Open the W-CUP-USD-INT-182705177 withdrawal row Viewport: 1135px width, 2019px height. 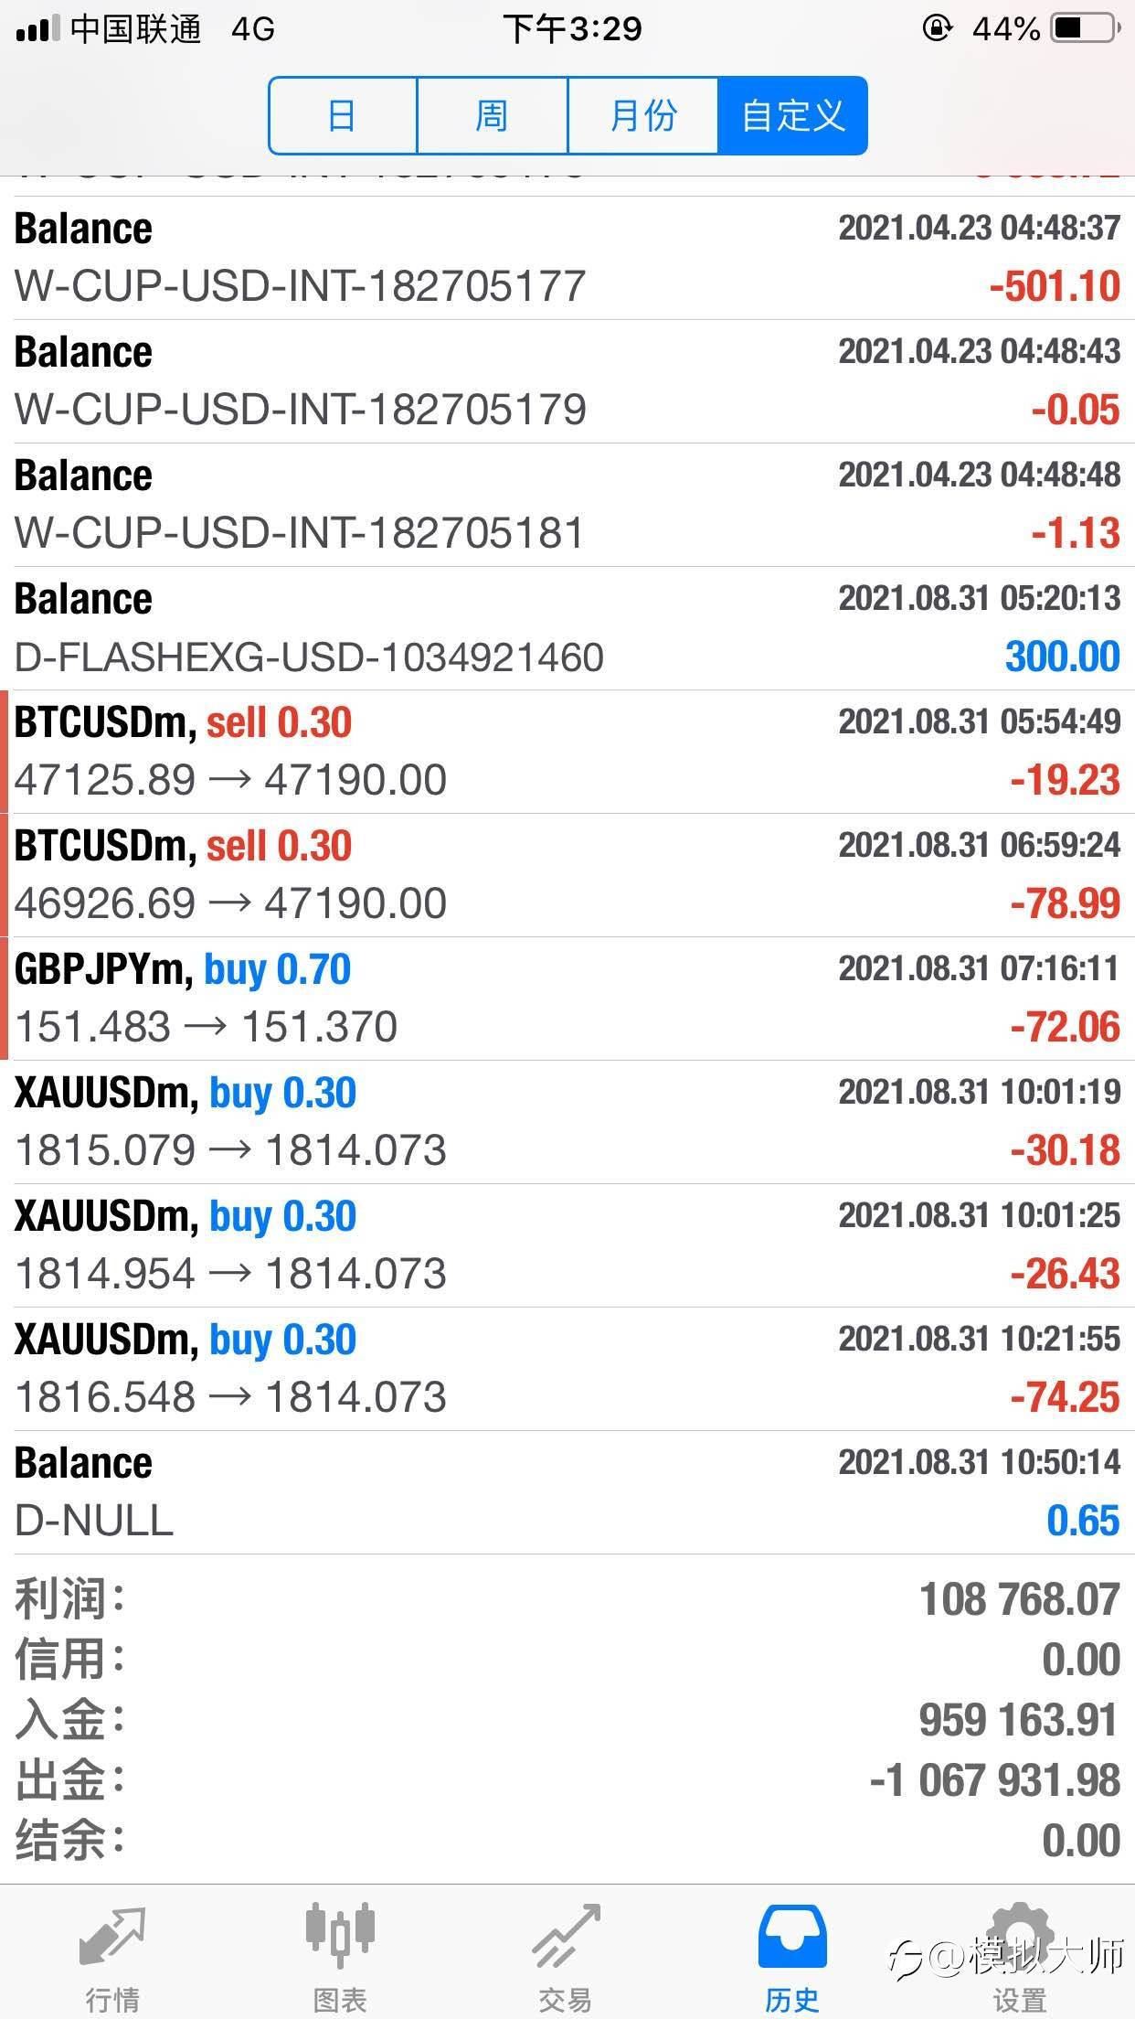point(567,258)
